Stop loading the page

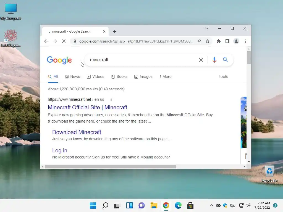point(64,41)
